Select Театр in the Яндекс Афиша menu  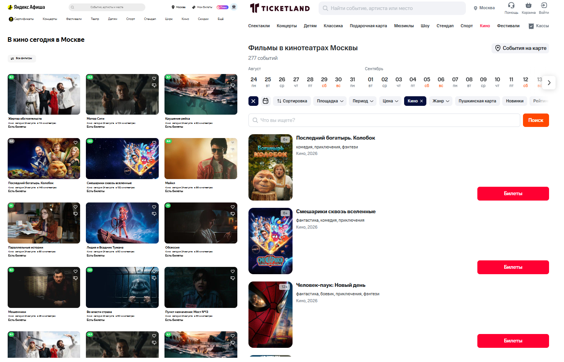pos(95,19)
